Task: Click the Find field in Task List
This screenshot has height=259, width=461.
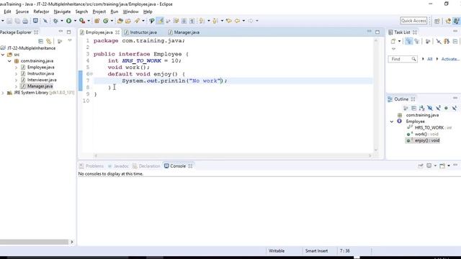Action: 403,59
